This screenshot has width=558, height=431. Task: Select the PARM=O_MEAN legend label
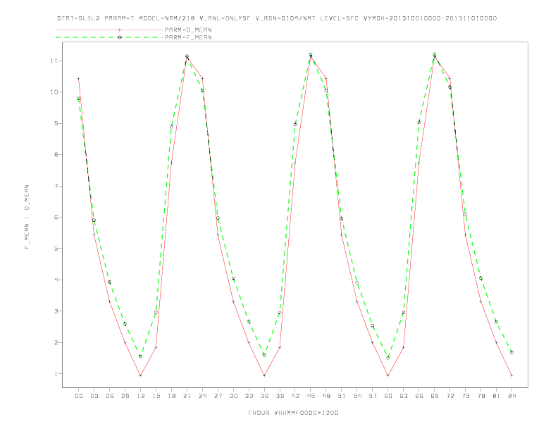point(188,30)
